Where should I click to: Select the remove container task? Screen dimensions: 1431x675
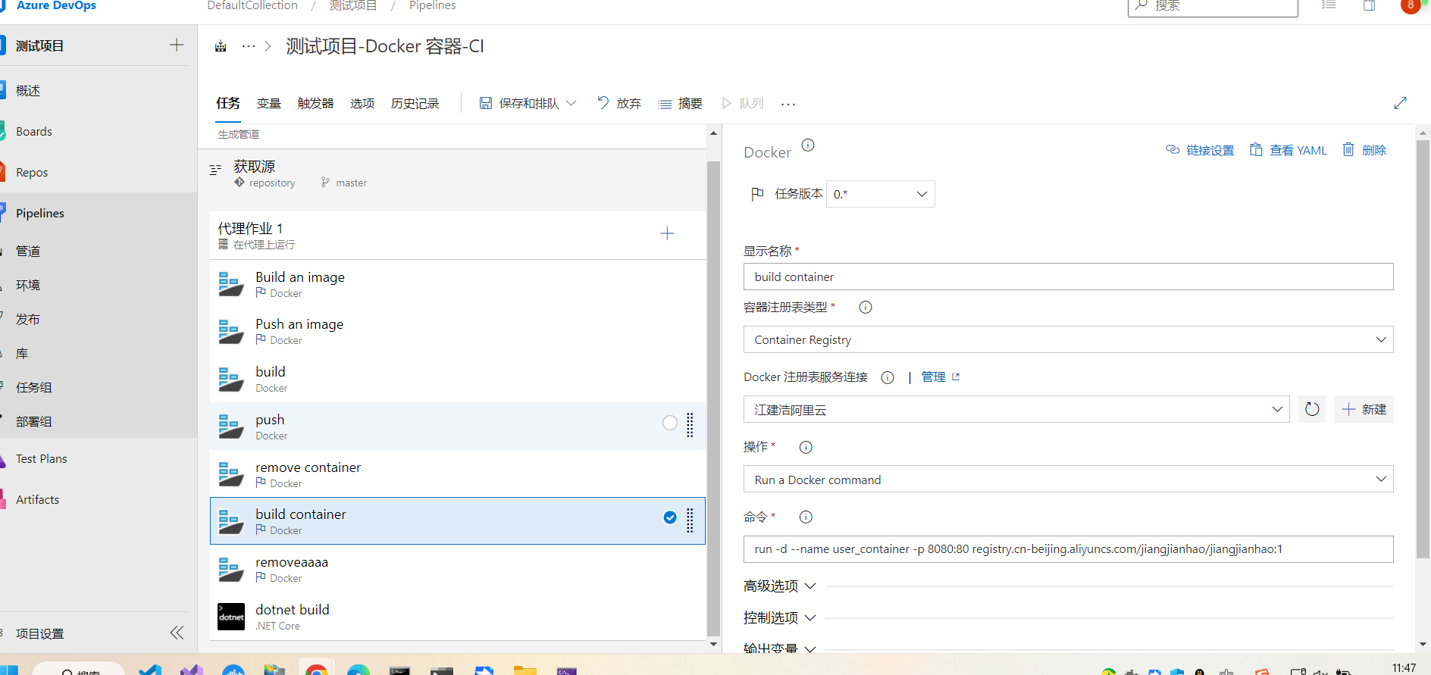(x=457, y=473)
